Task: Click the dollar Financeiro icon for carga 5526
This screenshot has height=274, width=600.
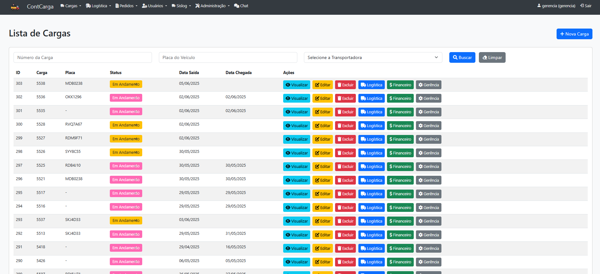Action: 391,153
